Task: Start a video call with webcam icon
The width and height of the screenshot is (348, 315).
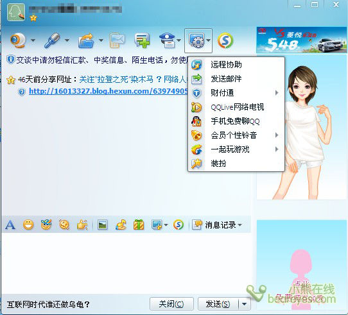Action: (18, 40)
